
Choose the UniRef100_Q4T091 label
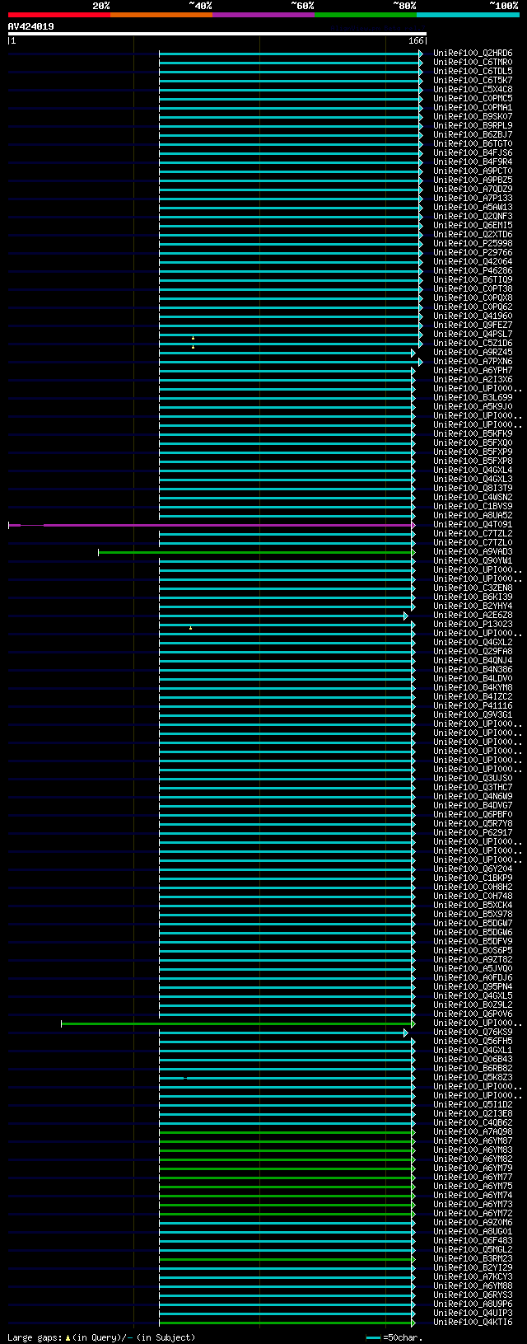(x=473, y=525)
